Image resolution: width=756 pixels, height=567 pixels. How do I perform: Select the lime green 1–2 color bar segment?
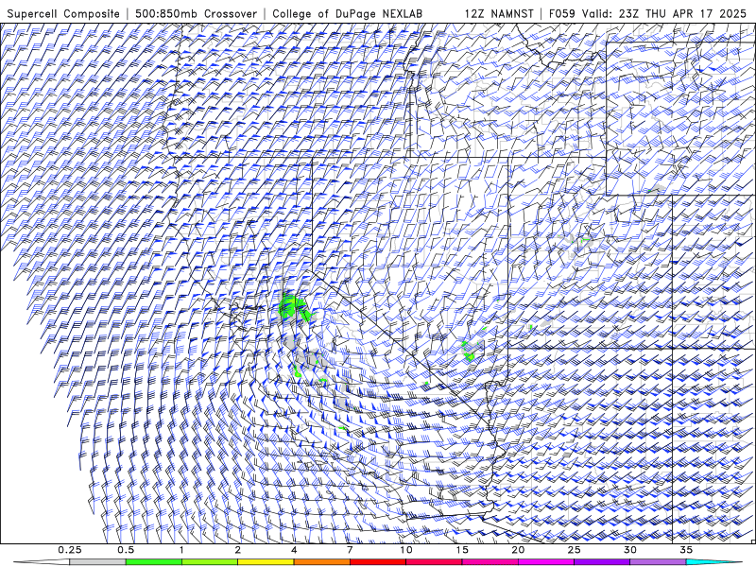click(209, 562)
